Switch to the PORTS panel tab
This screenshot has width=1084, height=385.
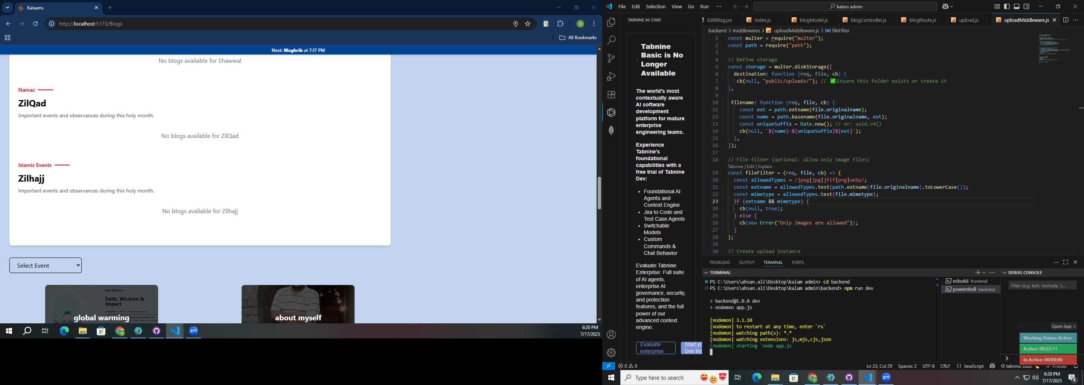[798, 262]
